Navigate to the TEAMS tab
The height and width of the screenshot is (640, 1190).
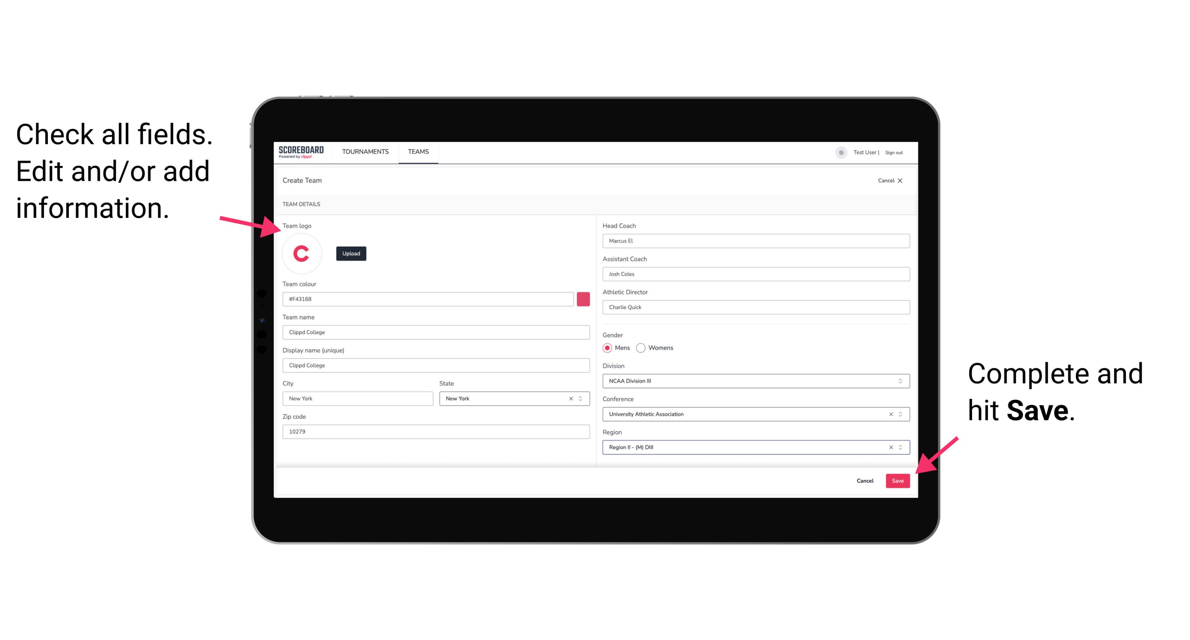pos(419,152)
